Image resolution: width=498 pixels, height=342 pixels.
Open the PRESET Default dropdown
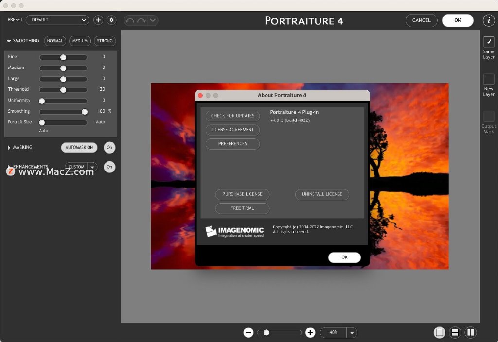coord(57,20)
